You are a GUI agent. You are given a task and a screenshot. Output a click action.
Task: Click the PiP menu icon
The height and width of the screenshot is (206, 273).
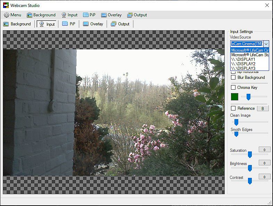pos(86,15)
